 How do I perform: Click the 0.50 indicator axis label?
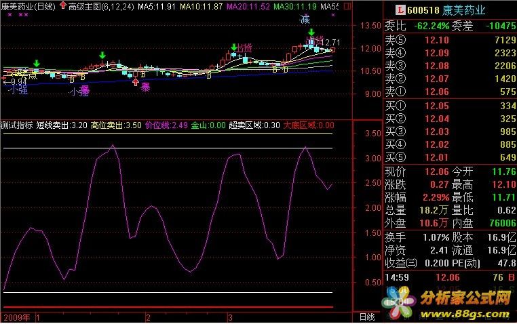(x=373, y=282)
